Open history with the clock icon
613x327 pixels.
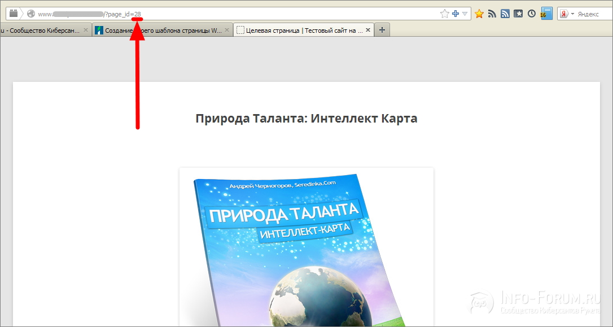click(531, 14)
